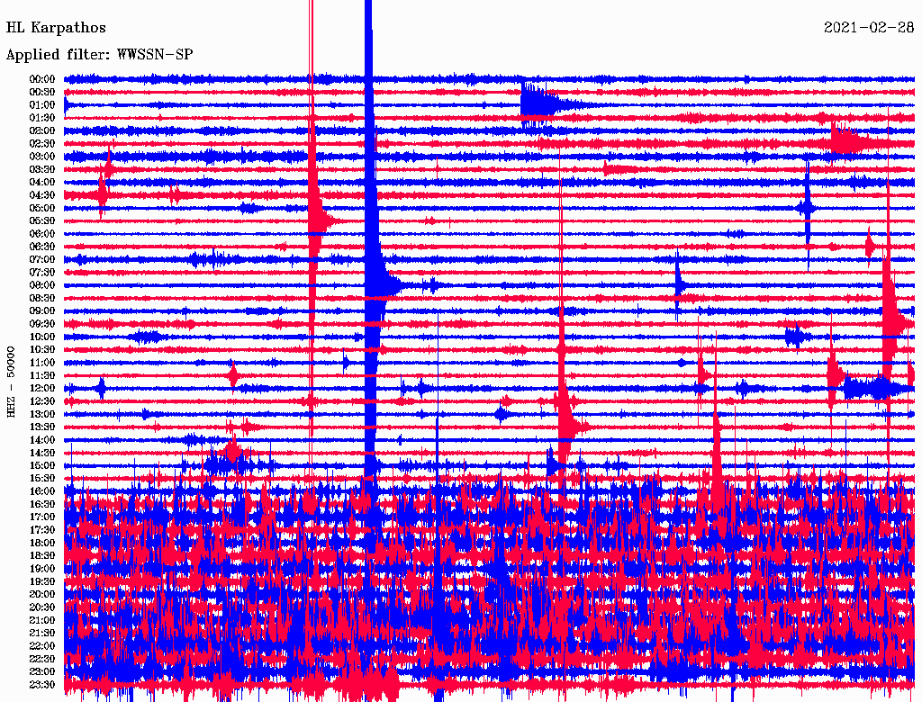Select the 09:00 time row label

(42, 311)
